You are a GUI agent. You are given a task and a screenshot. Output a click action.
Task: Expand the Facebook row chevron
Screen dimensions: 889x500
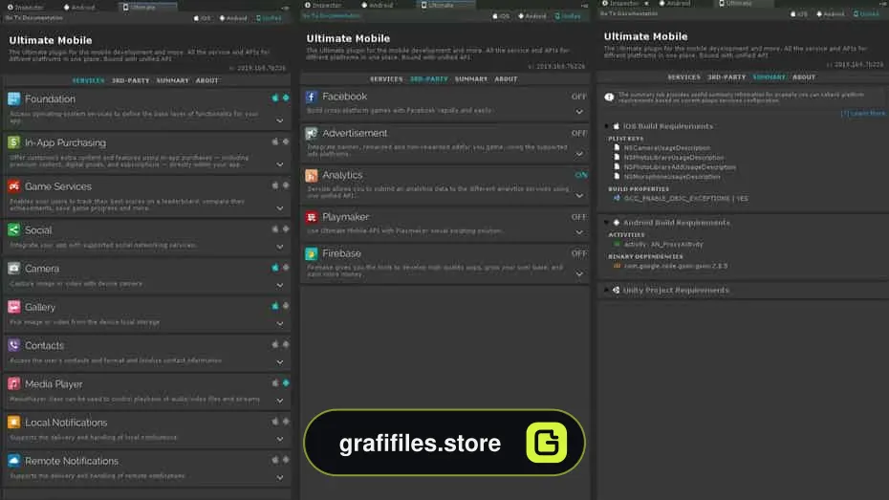tap(579, 112)
